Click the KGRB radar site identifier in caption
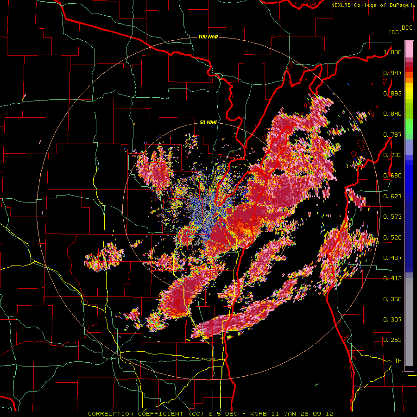 [259, 414]
